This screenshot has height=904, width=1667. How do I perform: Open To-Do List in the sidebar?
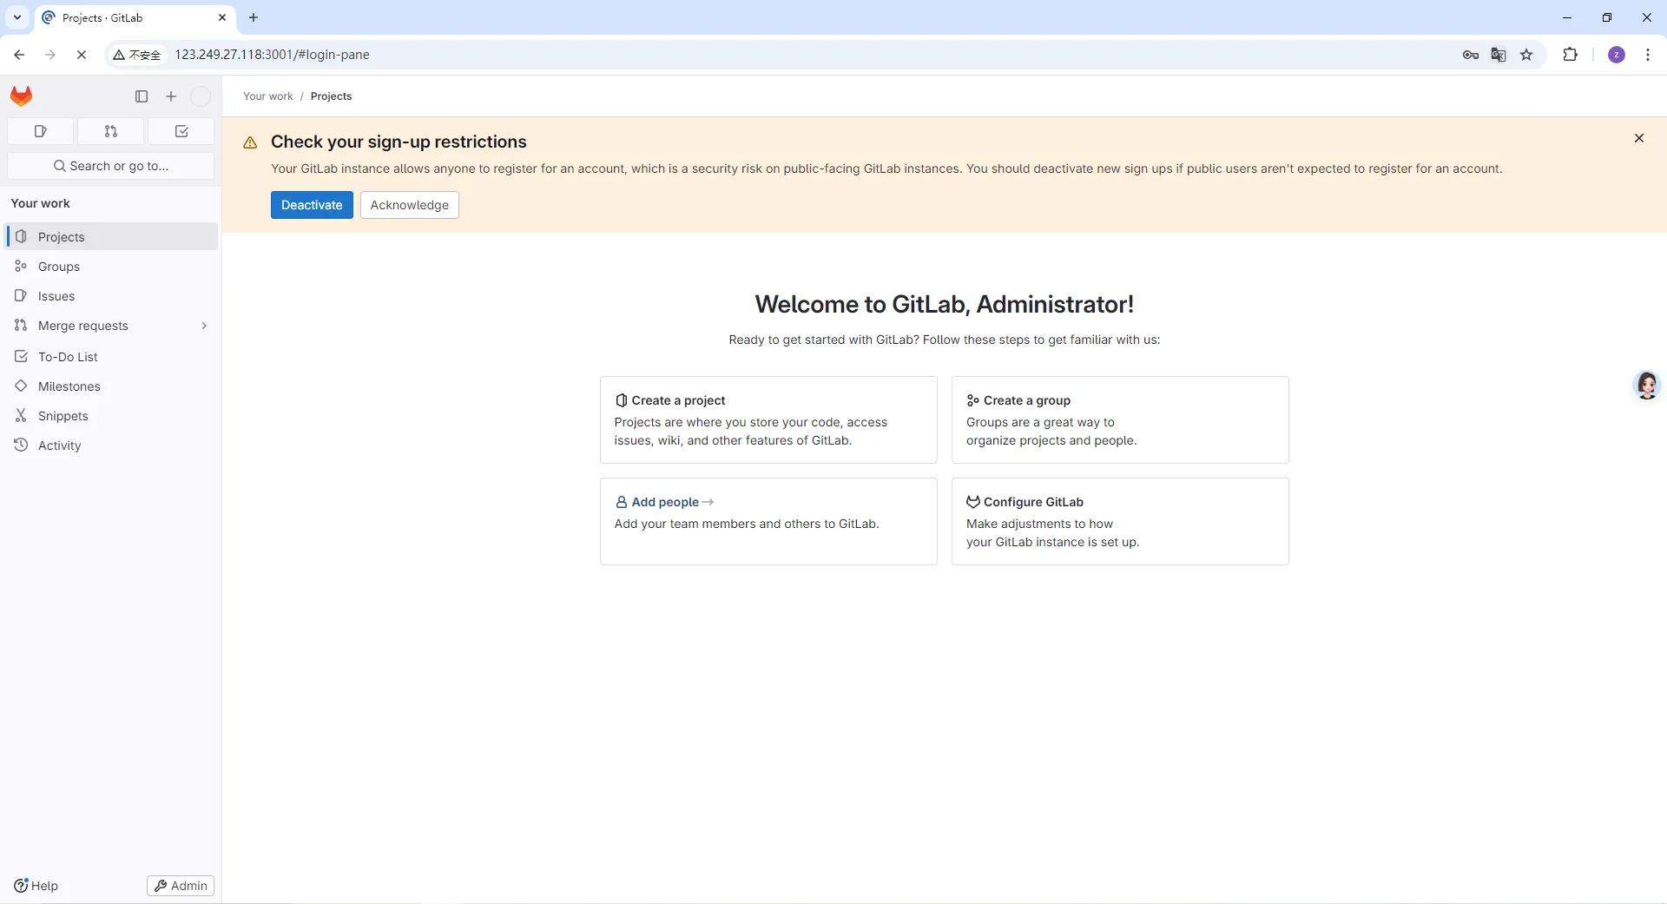[x=112, y=357]
